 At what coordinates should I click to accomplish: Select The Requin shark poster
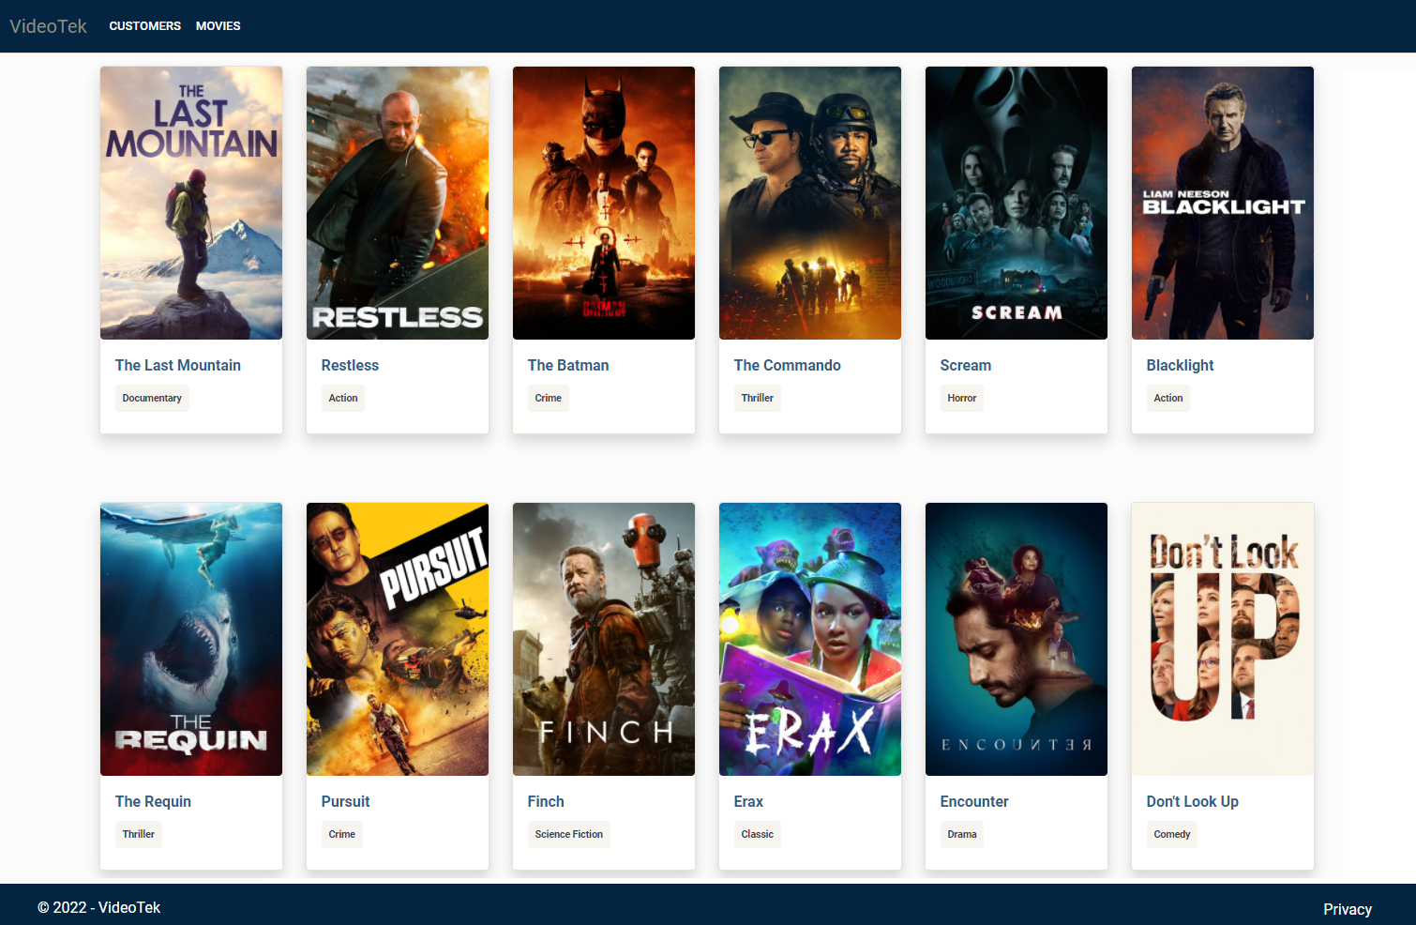tap(191, 639)
